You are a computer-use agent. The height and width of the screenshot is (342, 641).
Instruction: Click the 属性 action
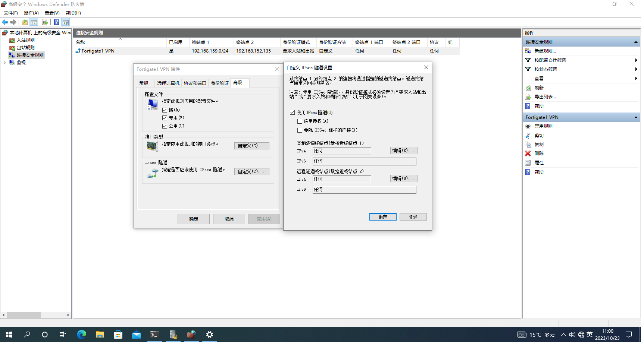539,163
